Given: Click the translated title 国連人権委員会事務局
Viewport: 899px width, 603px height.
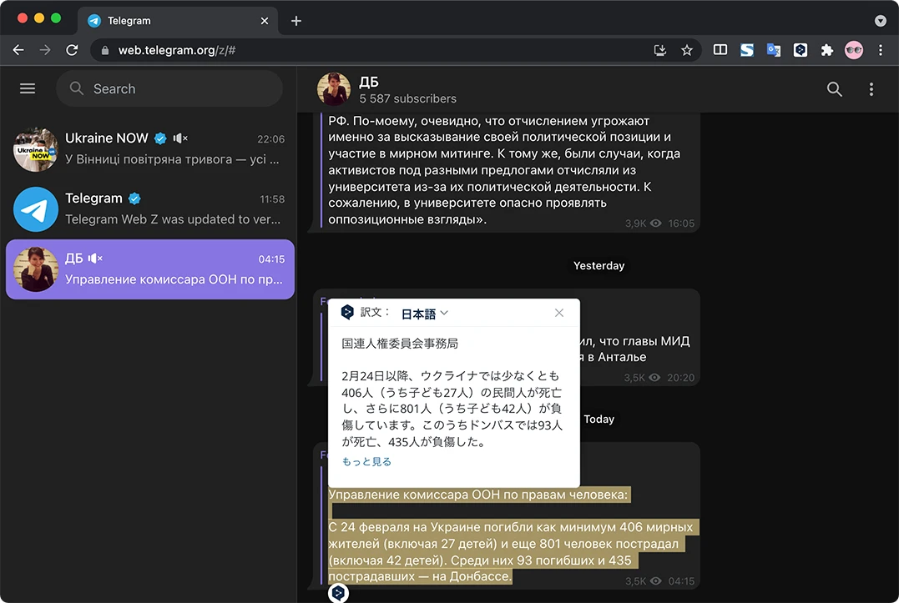Looking at the screenshot, I should [400, 344].
